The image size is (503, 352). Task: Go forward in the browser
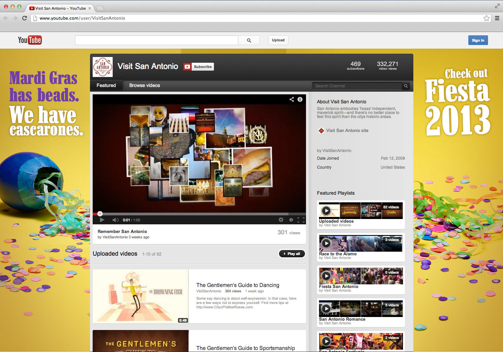(x=15, y=18)
